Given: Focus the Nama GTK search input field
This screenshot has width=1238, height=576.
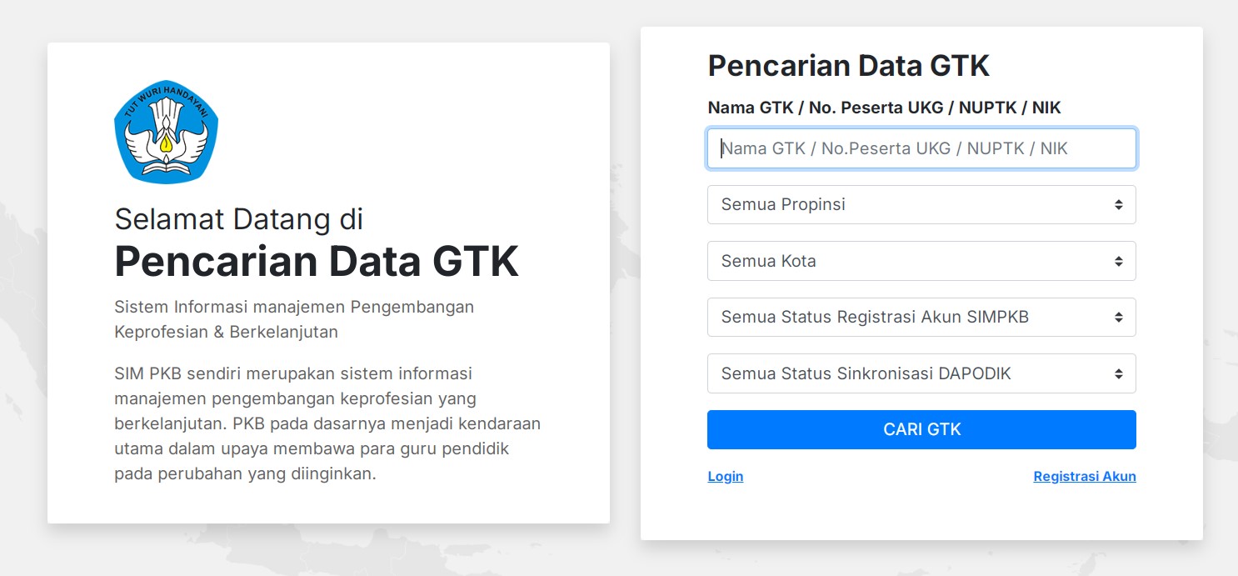Looking at the screenshot, I should click(x=921, y=148).
